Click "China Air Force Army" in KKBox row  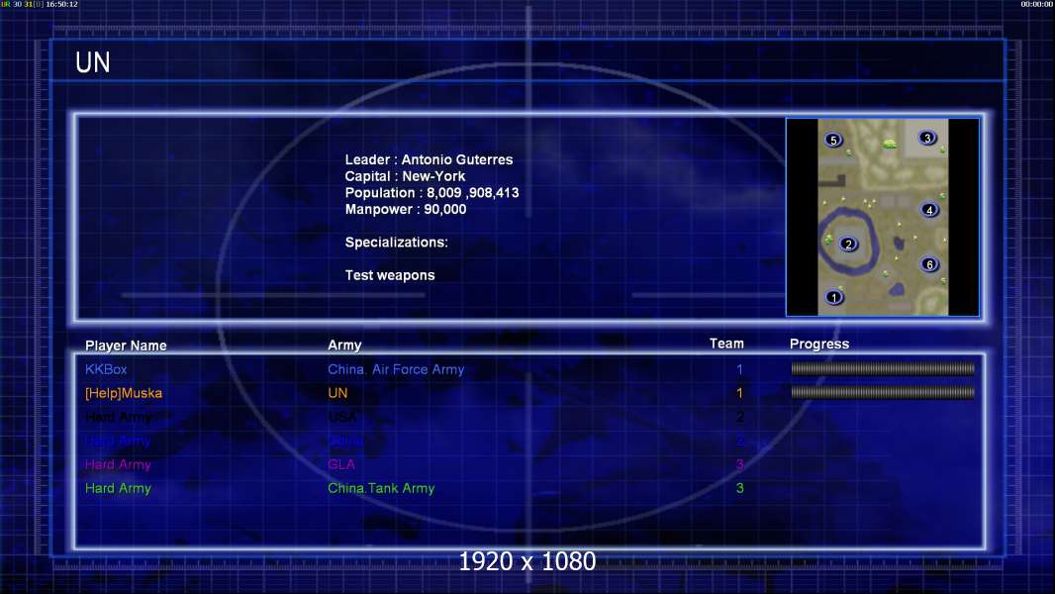tap(396, 369)
